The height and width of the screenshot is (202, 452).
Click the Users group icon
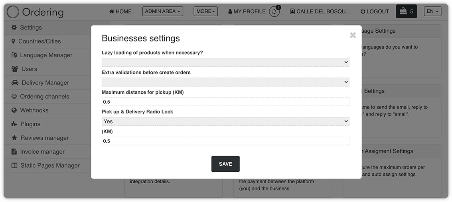pos(14,69)
